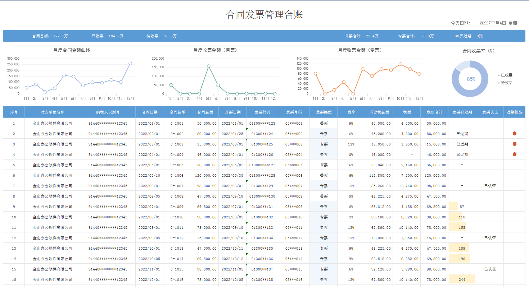The image size is (529, 287).
Task: Select the 85% donut chart center
Action: 471,79
